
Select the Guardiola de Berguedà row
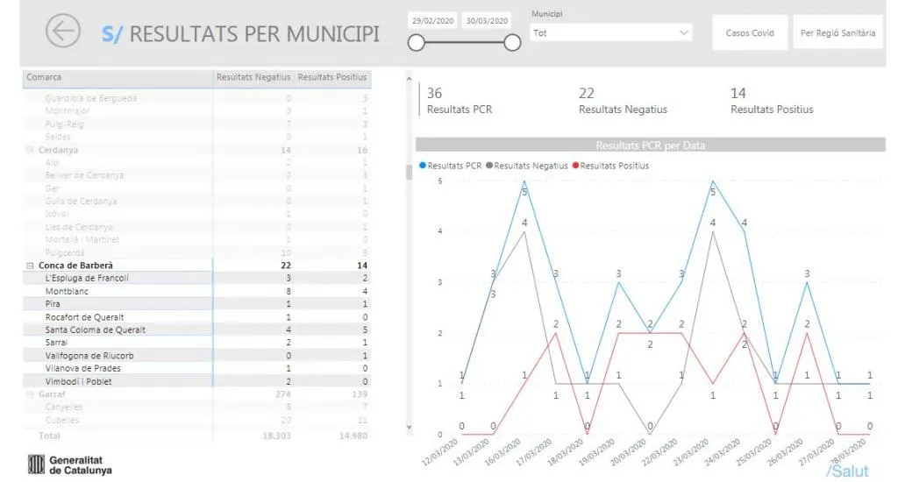197,98
